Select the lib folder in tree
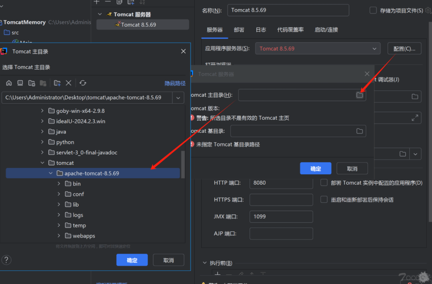The height and width of the screenshot is (284, 432). [x=72, y=205]
